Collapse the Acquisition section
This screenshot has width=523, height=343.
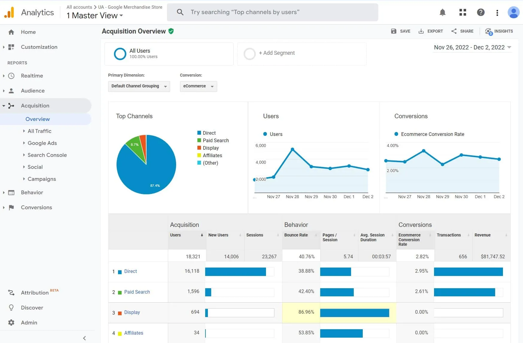tap(4, 106)
